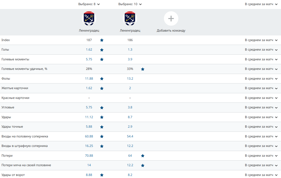Click the star in the Угловые row
The image size is (281, 178).
[x=102, y=108]
